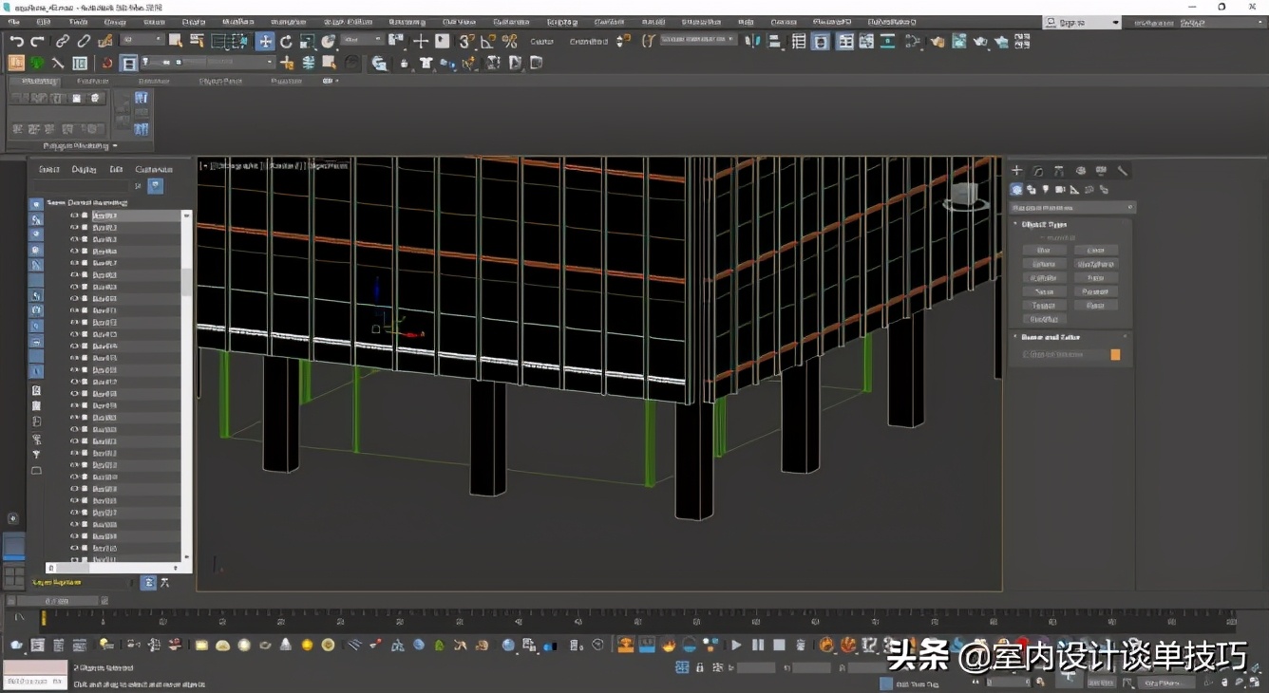Open the Material Editor from the main toolbar
This screenshot has height=693, width=1269.
[x=938, y=42]
